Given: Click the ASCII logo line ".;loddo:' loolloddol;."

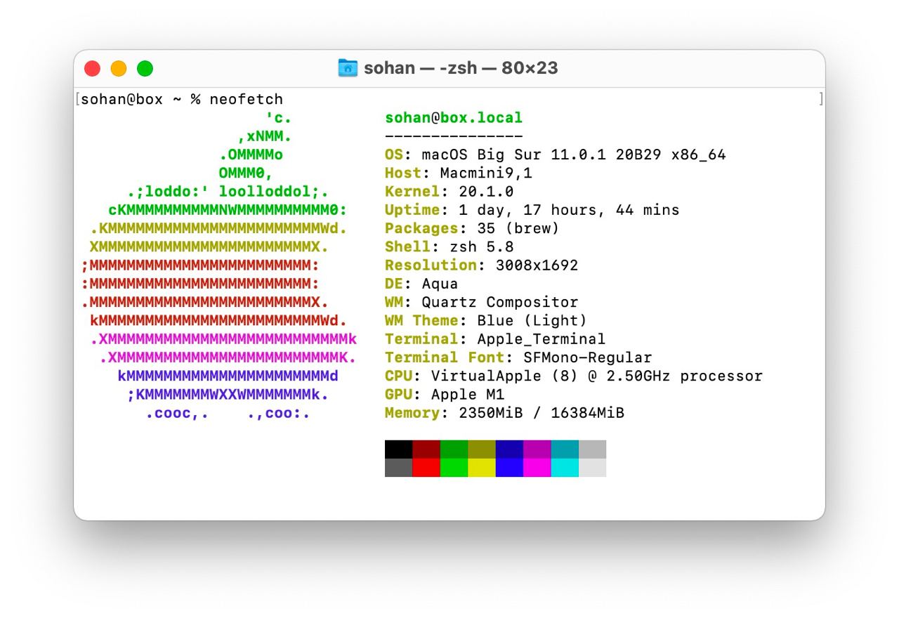Looking at the screenshot, I should (x=228, y=191).
